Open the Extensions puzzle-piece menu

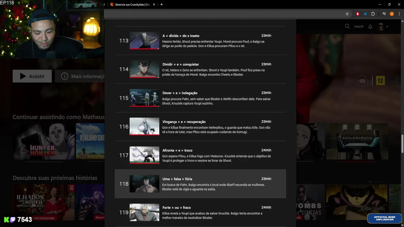373,14
